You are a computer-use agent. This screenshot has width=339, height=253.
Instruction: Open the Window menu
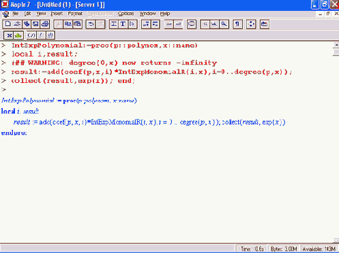(x=147, y=14)
